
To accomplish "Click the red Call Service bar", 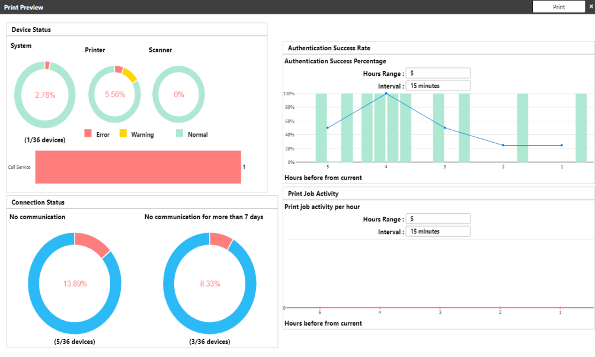I will 138,167.
